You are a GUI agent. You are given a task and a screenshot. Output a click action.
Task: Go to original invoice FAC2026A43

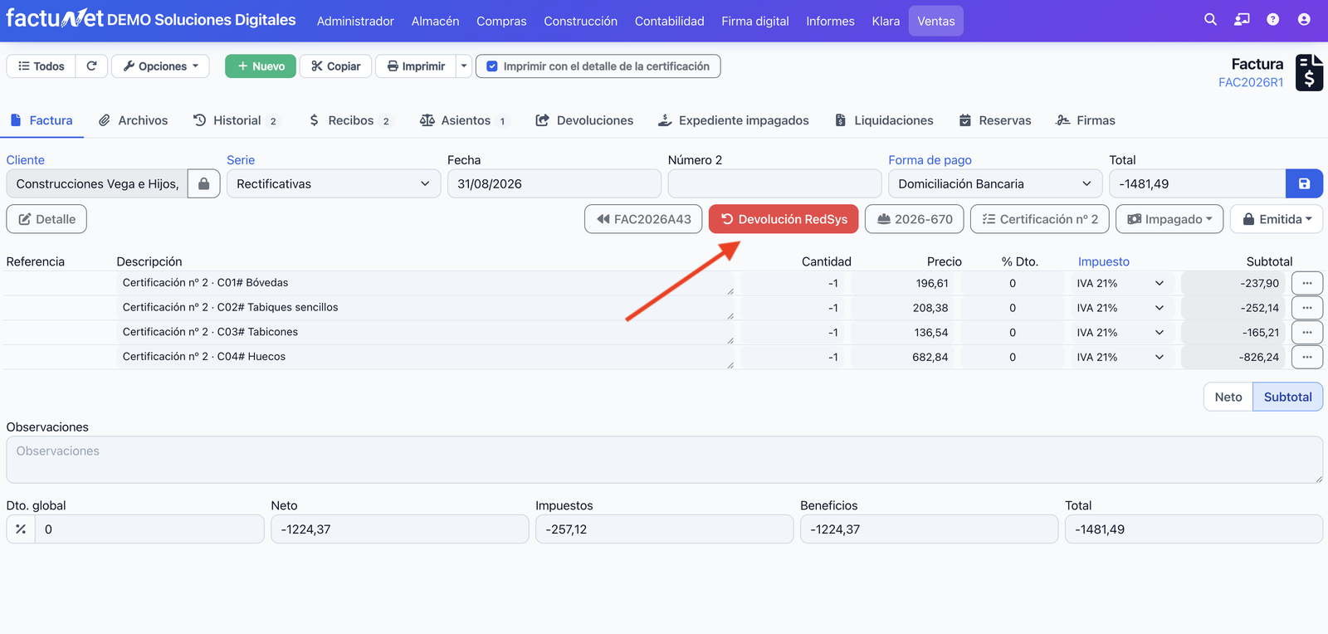(x=643, y=219)
